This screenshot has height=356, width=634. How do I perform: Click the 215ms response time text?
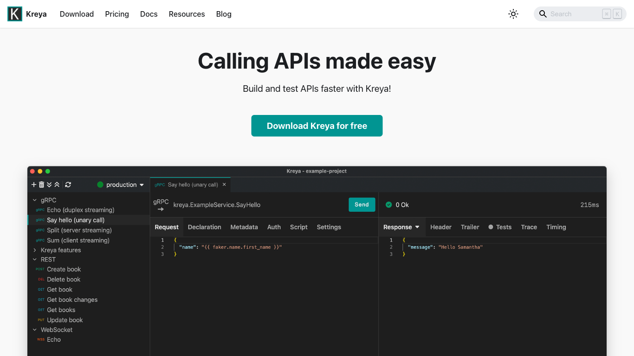click(589, 205)
